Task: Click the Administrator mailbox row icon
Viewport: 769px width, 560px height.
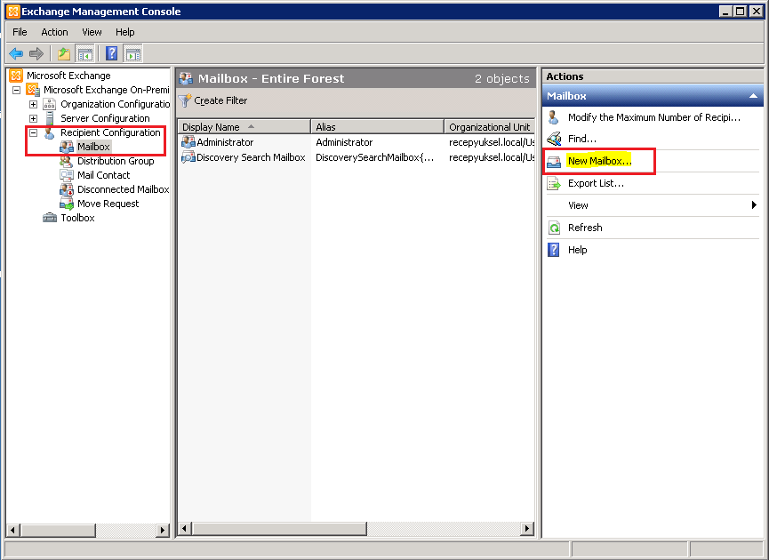Action: tap(188, 142)
